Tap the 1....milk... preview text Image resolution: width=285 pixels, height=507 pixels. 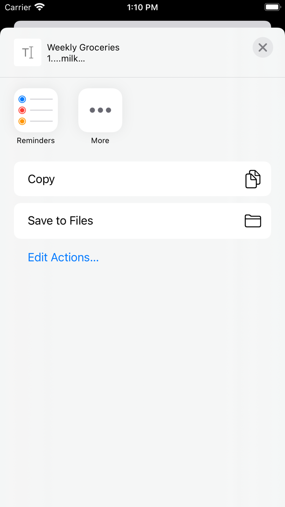coord(65,58)
